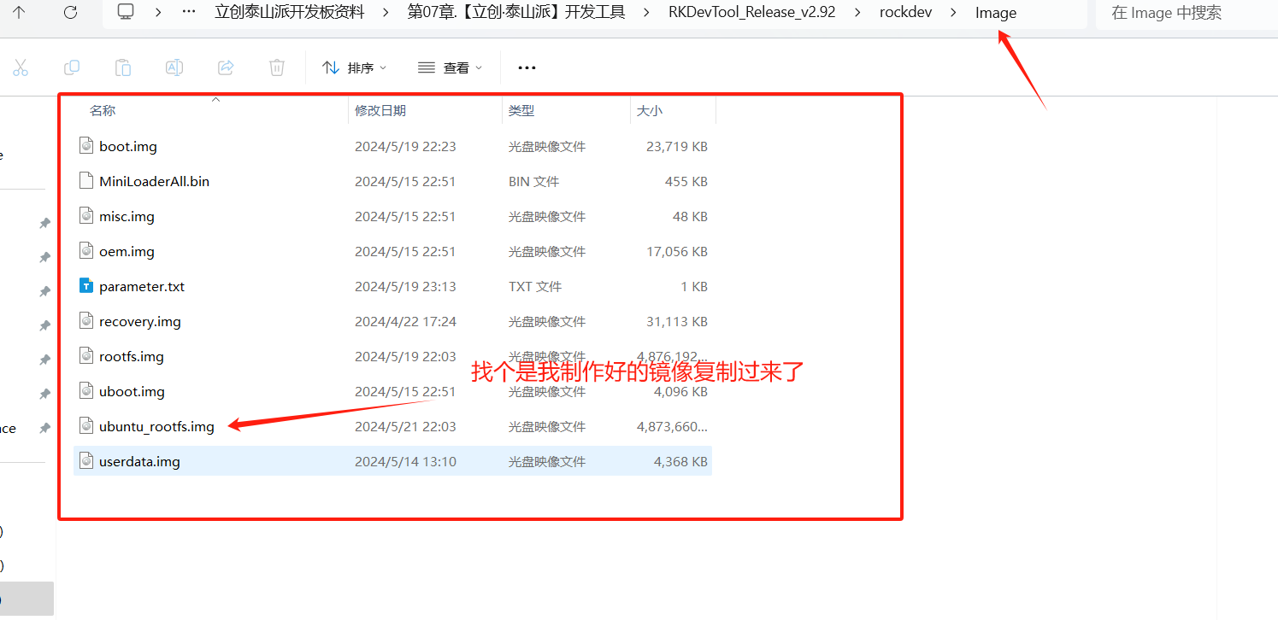This screenshot has width=1278, height=620.
Task: Select file name MiniLoaderAll.bin
Action: click(x=154, y=181)
